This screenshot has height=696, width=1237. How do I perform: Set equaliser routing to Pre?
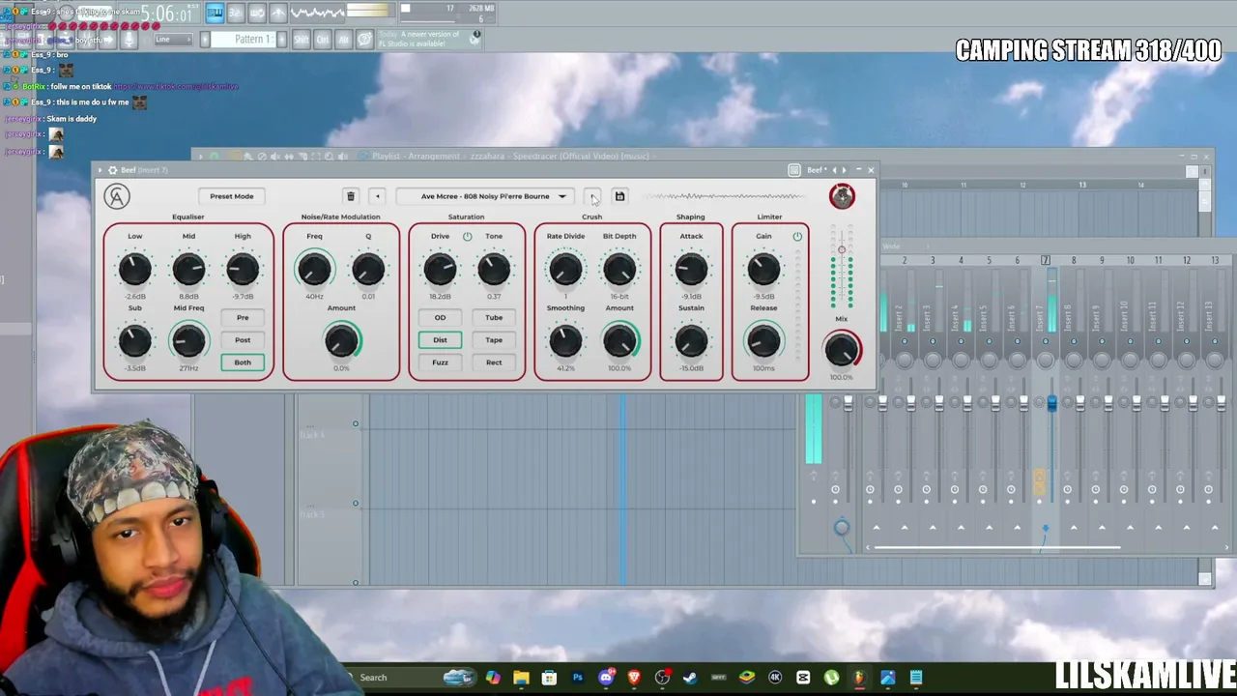pos(243,317)
